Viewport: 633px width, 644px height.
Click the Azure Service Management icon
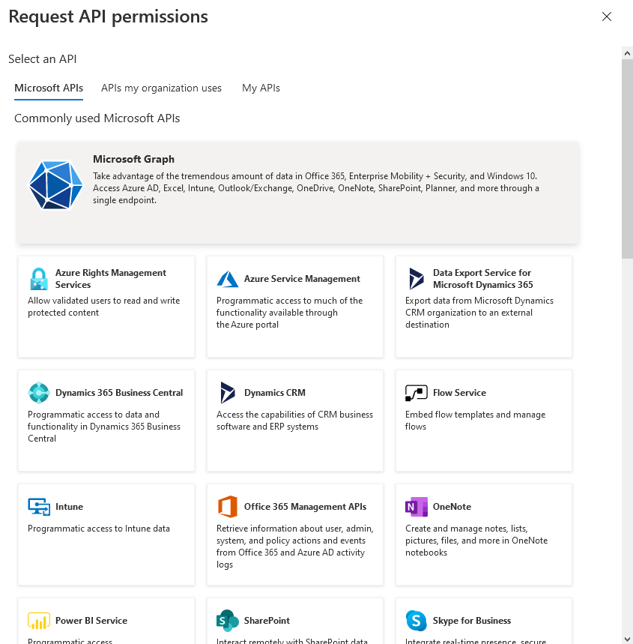click(228, 279)
